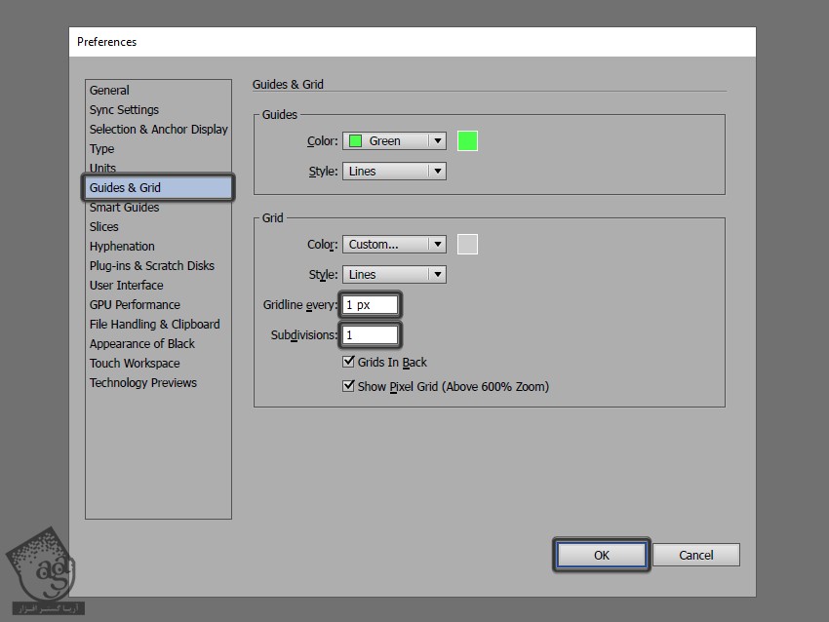Click the green guides color swatch

(x=467, y=140)
